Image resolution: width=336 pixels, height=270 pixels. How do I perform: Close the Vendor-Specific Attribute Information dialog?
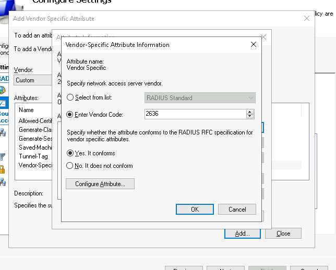254,45
